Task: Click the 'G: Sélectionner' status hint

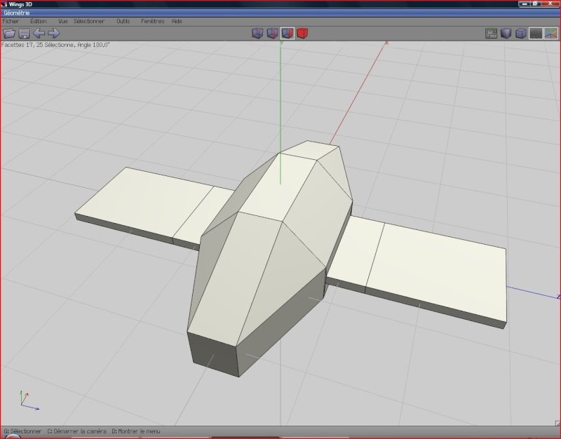Action: tap(22, 431)
